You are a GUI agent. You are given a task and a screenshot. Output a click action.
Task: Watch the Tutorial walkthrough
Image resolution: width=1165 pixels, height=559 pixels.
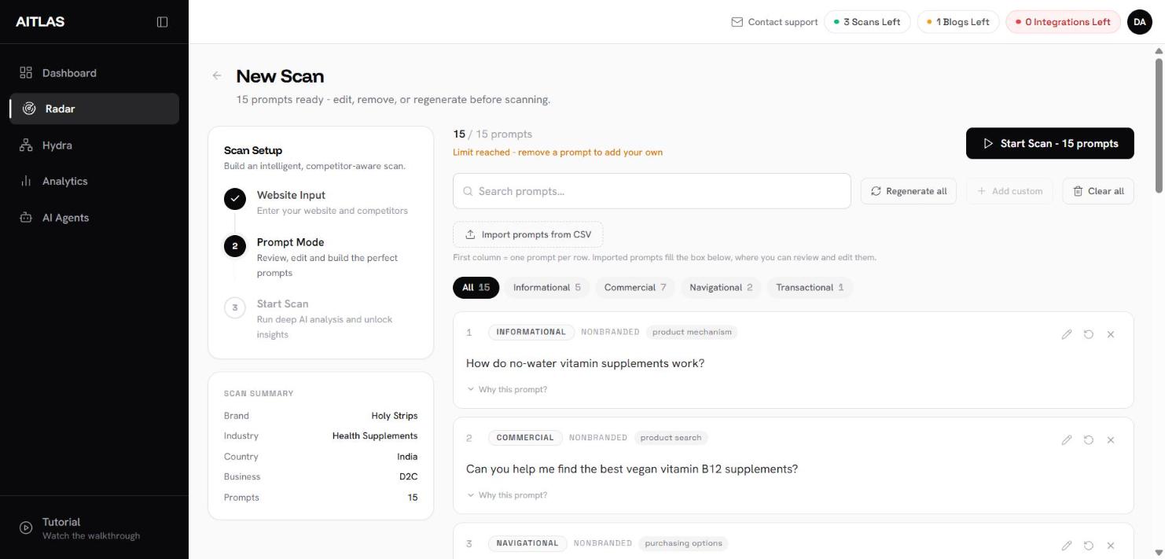pos(94,528)
